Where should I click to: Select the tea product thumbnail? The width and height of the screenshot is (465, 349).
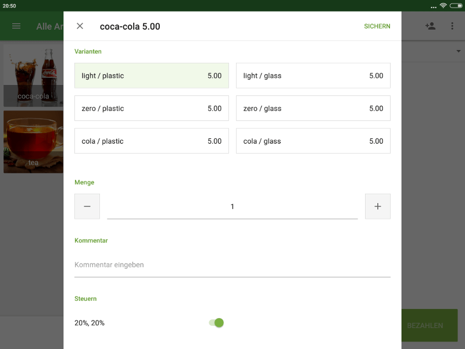pos(33,142)
